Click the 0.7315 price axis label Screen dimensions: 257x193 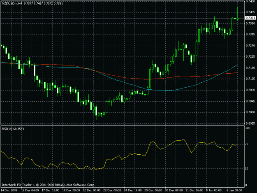250,35
